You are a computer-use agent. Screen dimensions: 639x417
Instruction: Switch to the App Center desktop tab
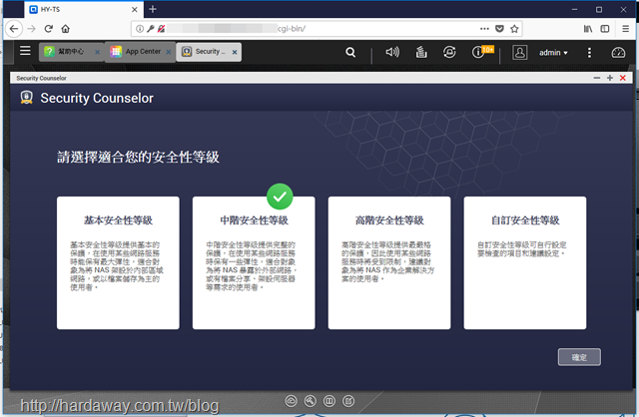140,52
